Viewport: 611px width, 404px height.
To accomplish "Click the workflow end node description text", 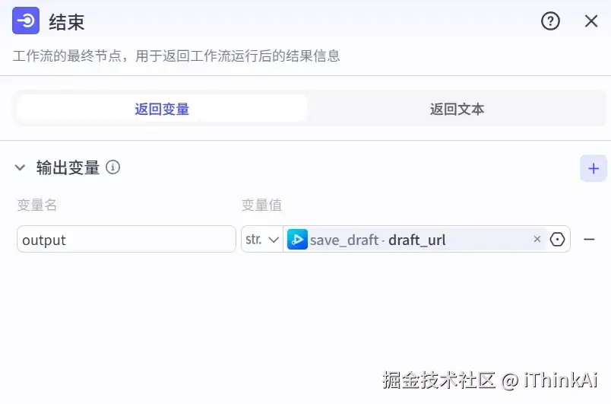I will 176,56.
